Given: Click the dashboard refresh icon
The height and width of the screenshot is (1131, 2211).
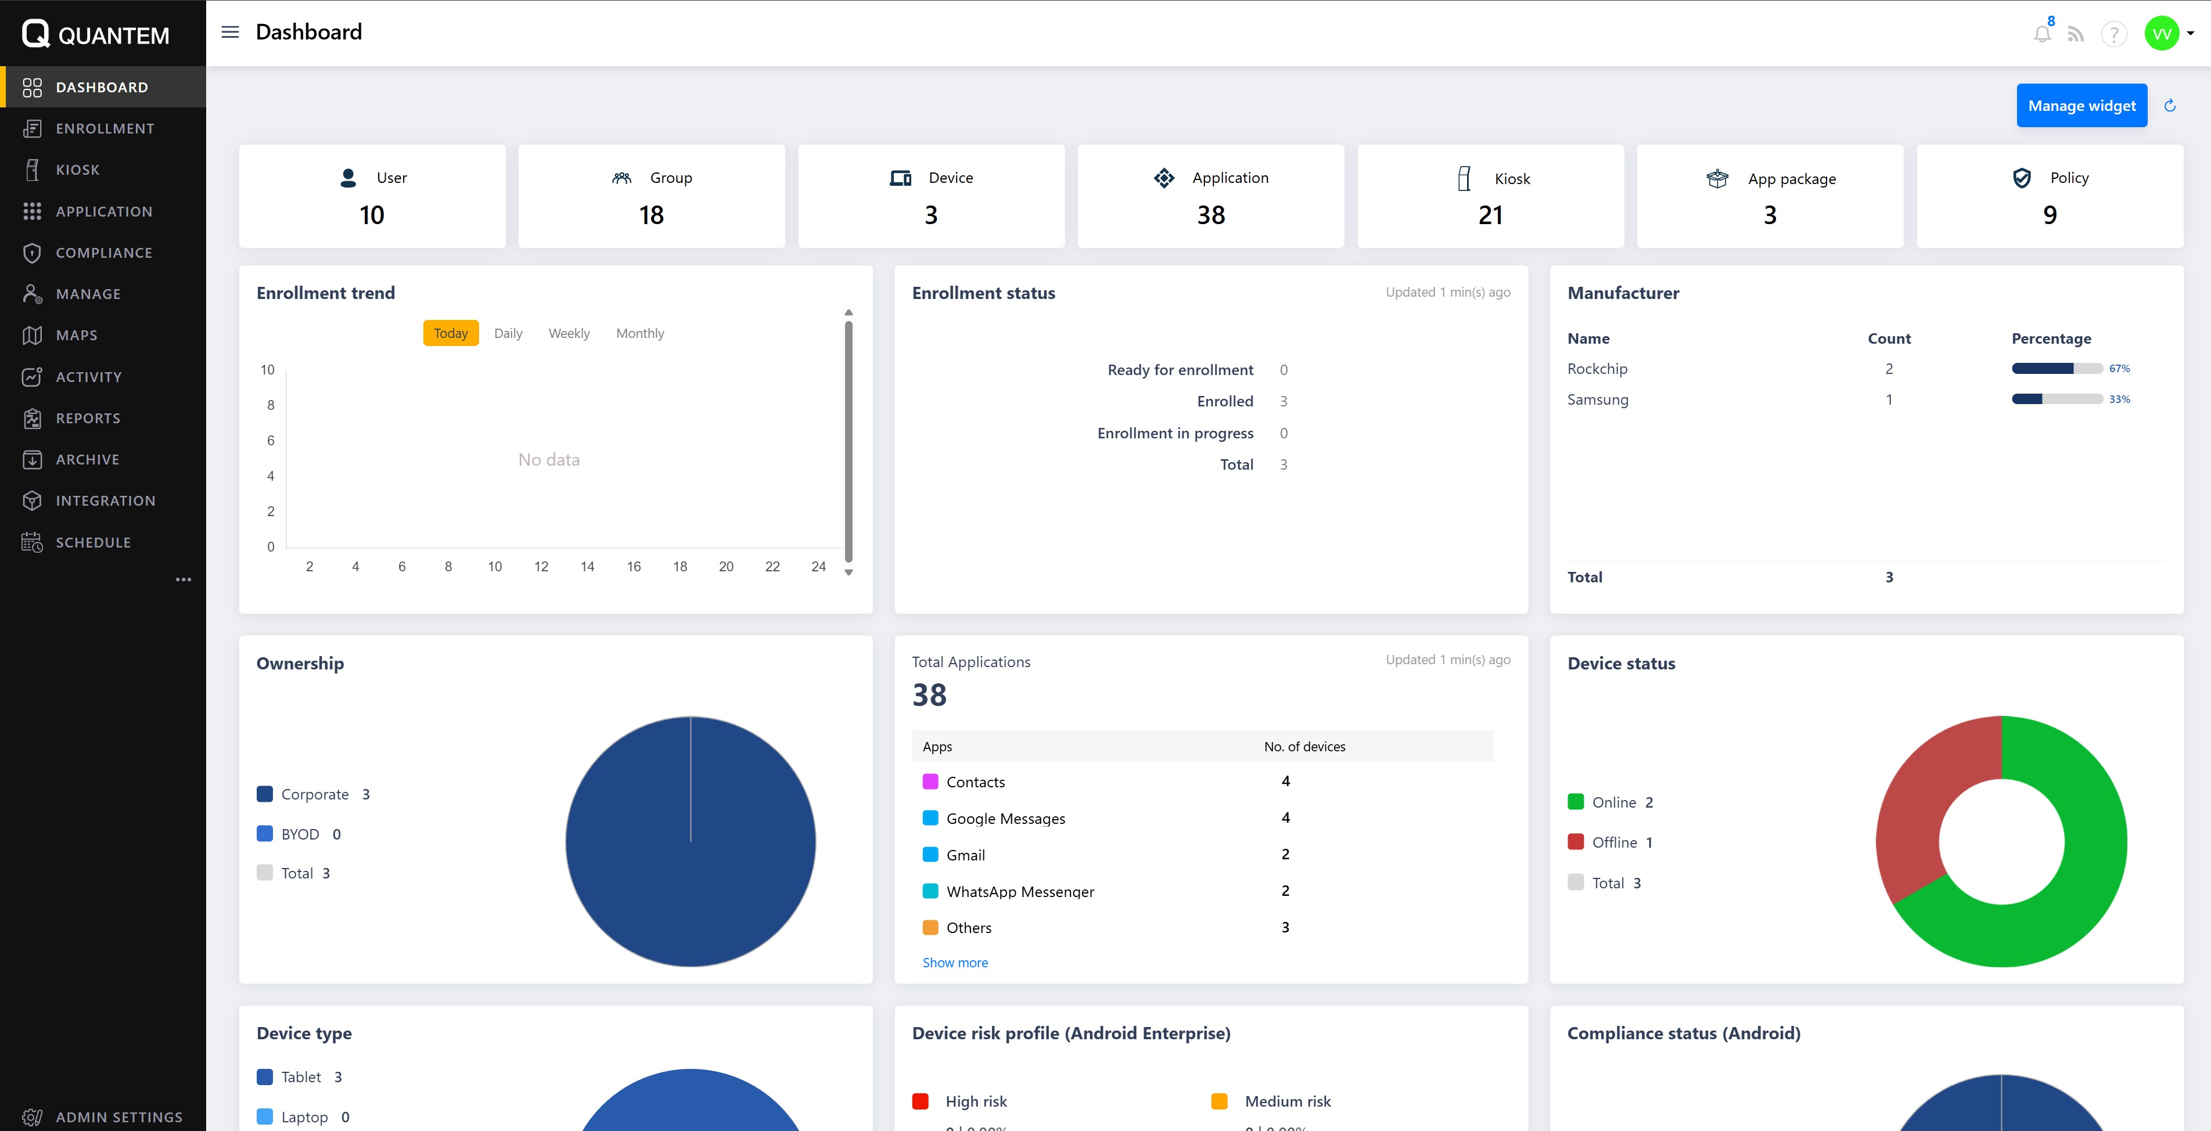Looking at the screenshot, I should (x=2170, y=106).
